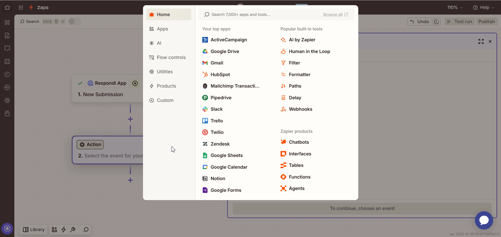
Task: Select the Action step card
Action: pyautogui.click(x=108, y=150)
